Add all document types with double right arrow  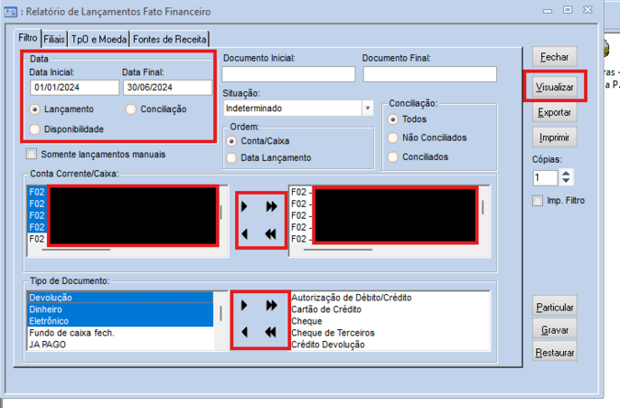(271, 307)
